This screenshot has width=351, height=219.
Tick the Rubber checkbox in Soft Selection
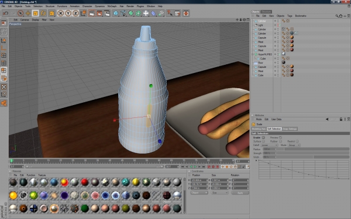(x=280, y=141)
